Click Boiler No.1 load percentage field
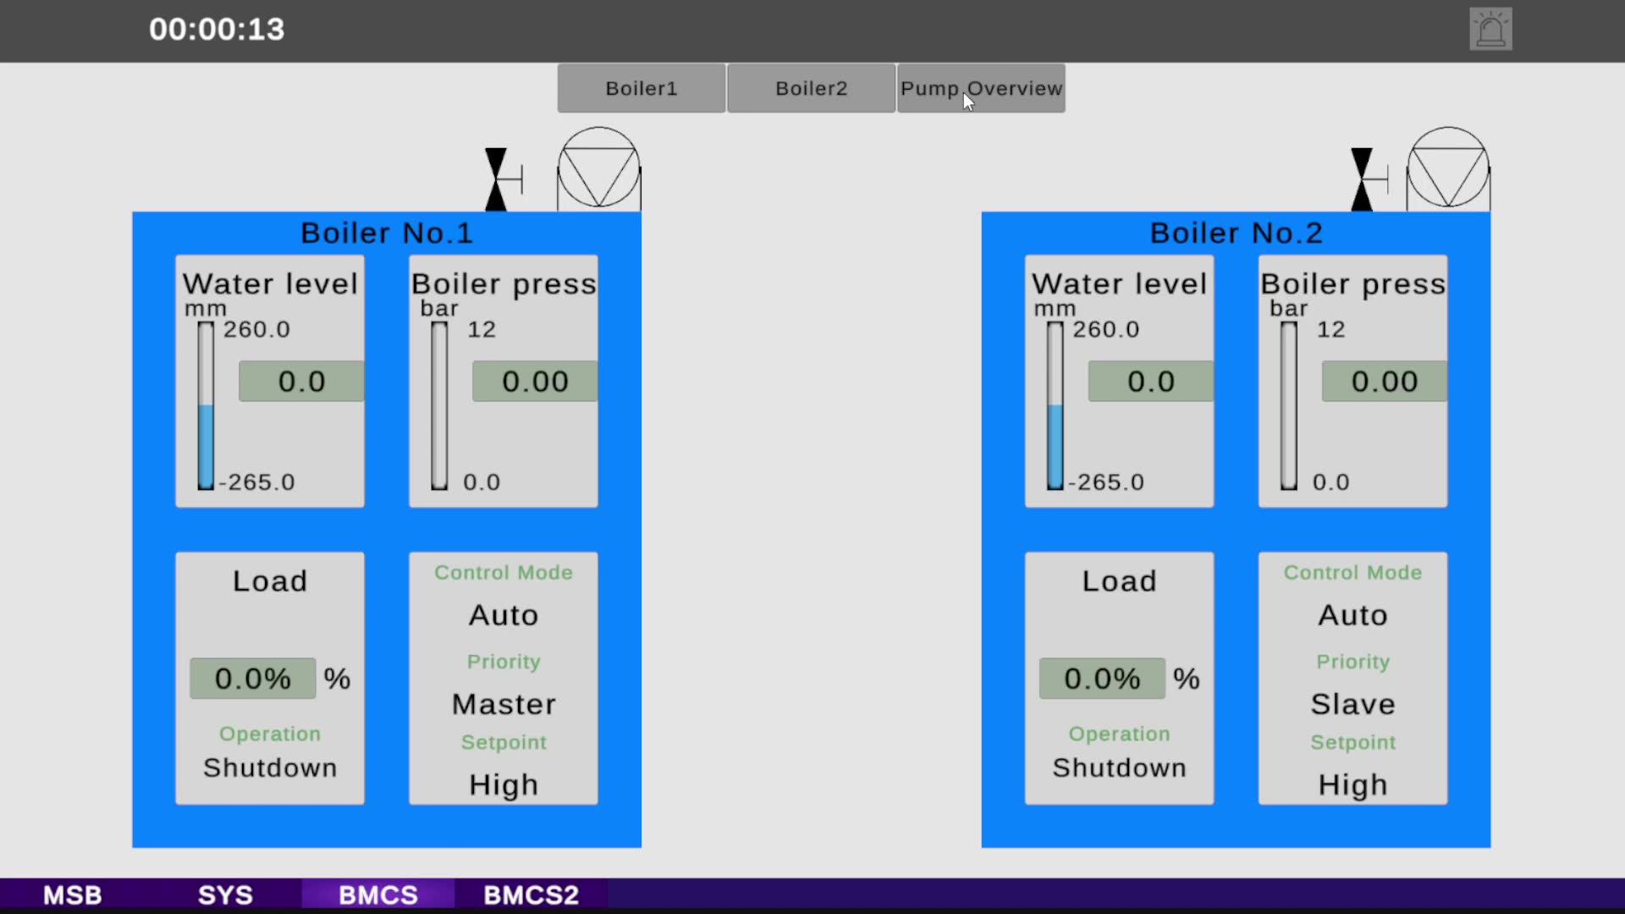The height and width of the screenshot is (914, 1625). click(253, 679)
